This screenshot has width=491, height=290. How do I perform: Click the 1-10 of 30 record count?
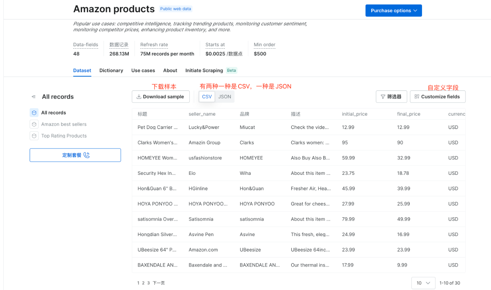450,283
